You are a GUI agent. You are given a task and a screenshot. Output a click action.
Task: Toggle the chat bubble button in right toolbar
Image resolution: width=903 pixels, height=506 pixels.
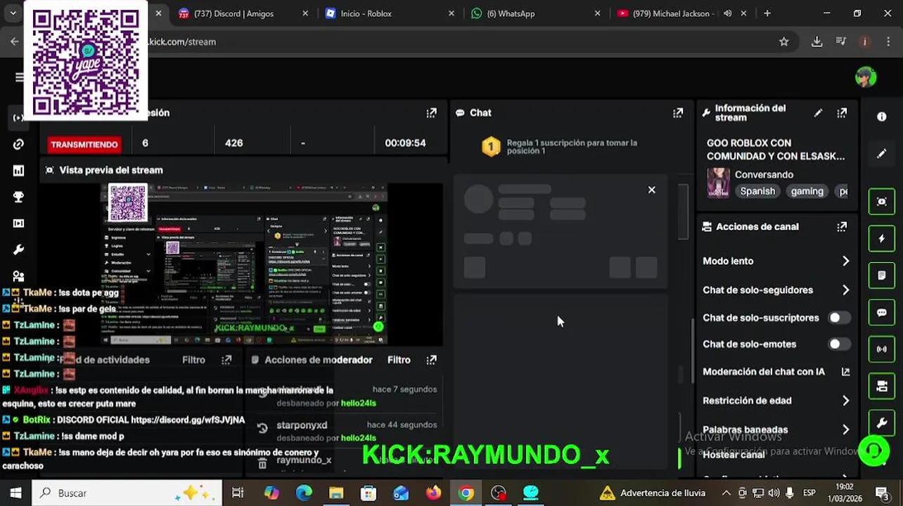882,313
